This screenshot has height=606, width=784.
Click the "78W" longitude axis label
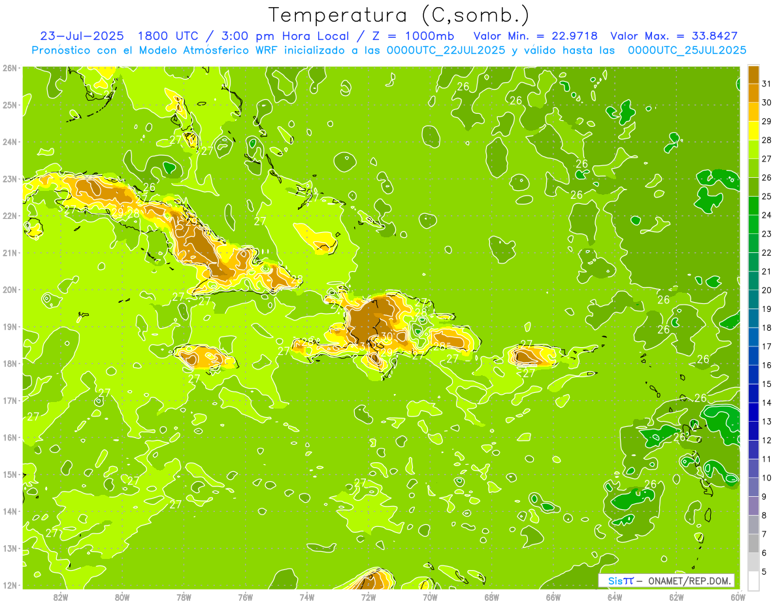[x=184, y=598]
